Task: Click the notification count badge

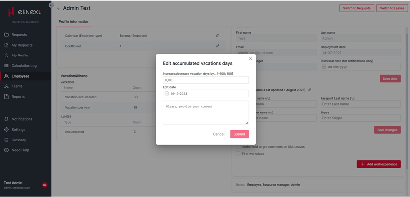Action: pos(45,185)
